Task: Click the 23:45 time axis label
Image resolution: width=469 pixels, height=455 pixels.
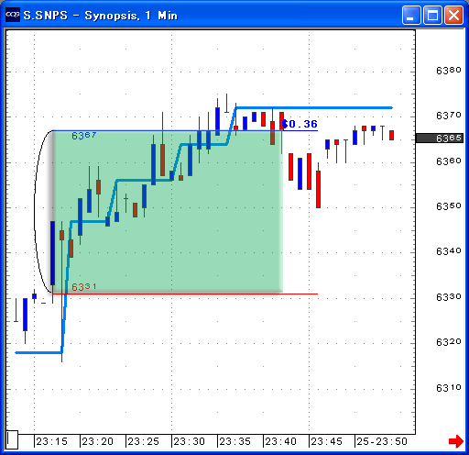Action: [x=326, y=441]
